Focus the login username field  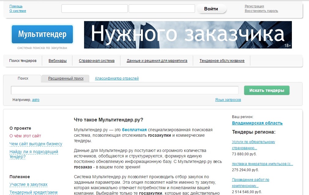pyautogui.click(x=94, y=9)
